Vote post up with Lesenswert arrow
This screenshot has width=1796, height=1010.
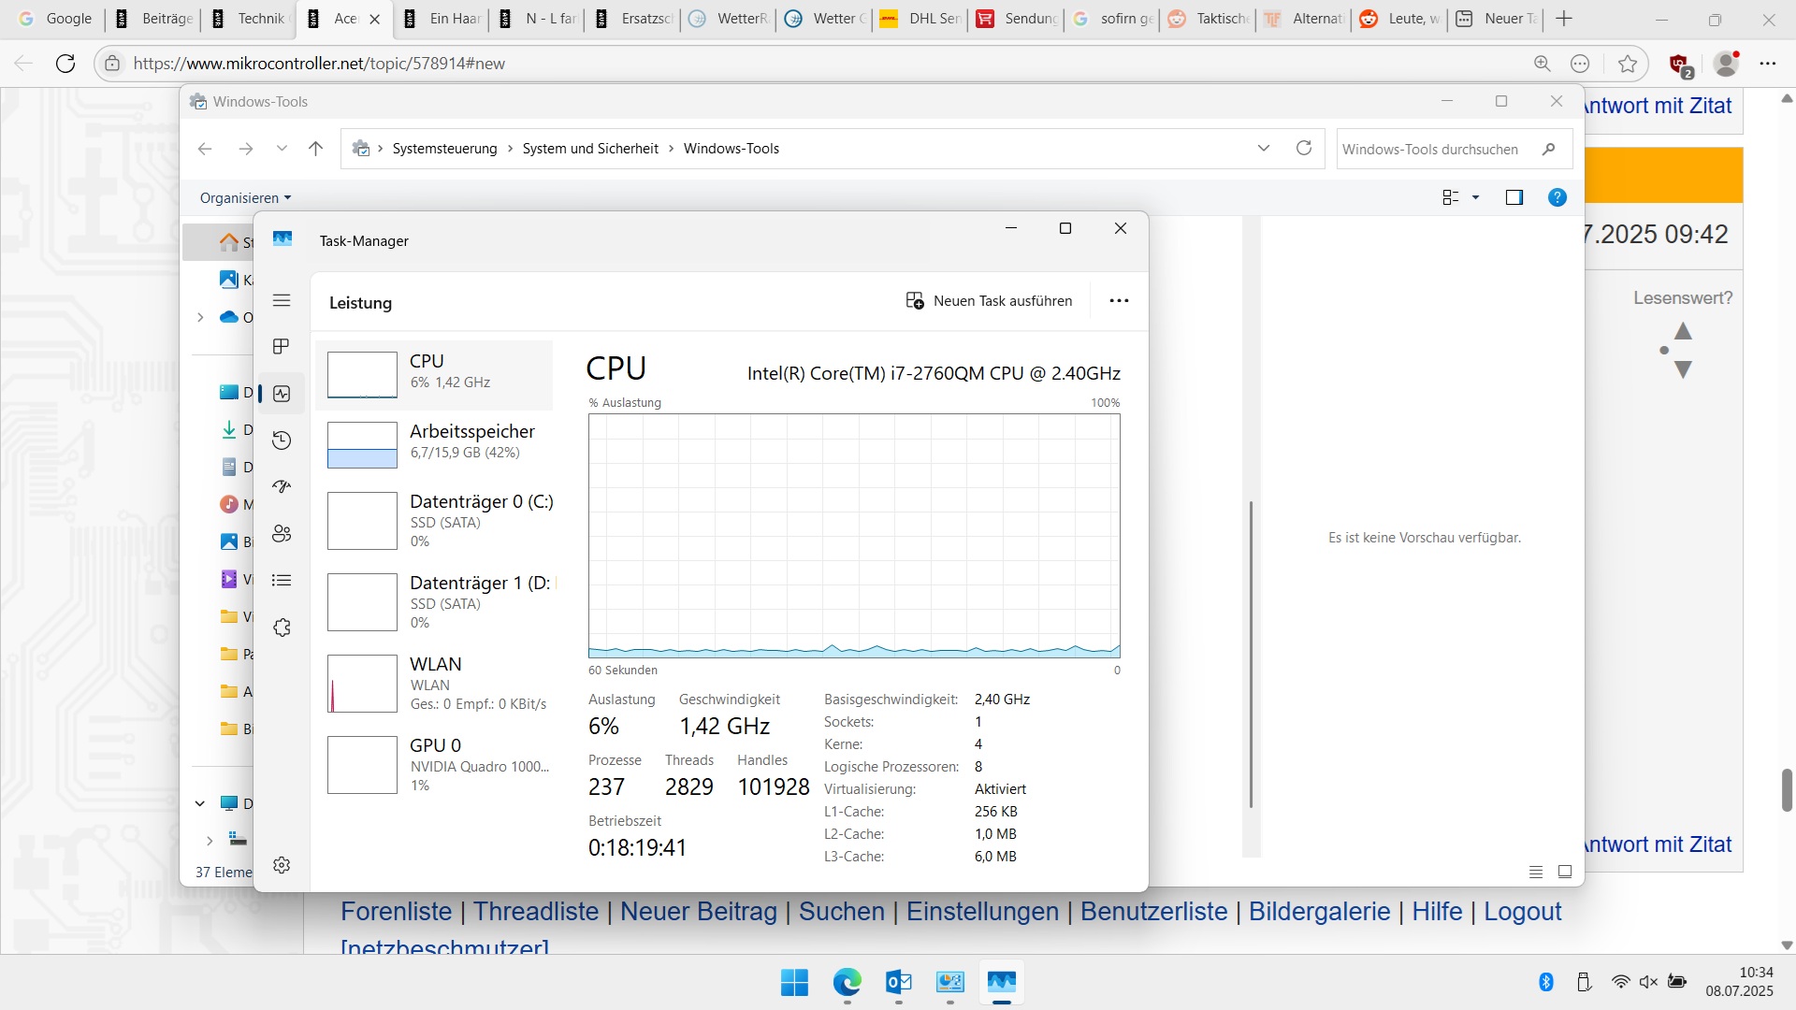point(1683,331)
